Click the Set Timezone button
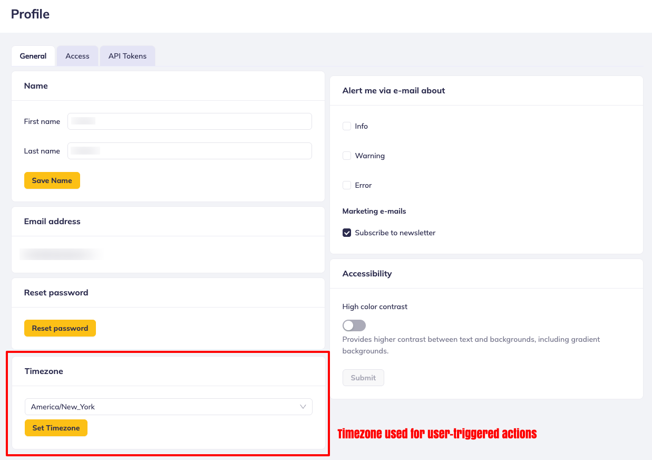652x460 pixels. tap(56, 428)
